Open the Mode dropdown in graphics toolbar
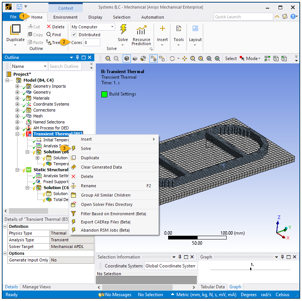Image resolution: width=302 pixels, height=301 pixels. point(253,59)
